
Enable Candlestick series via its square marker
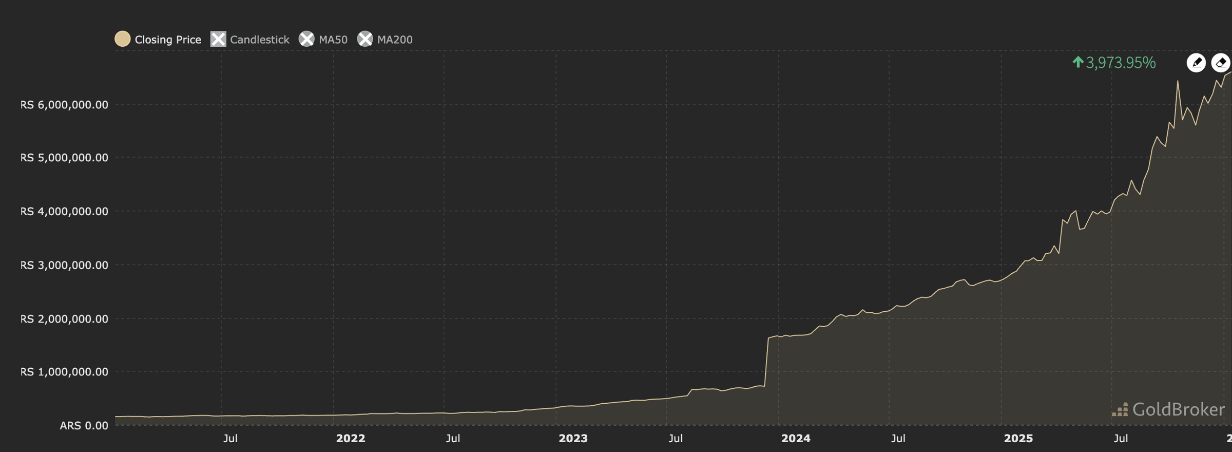click(x=218, y=39)
